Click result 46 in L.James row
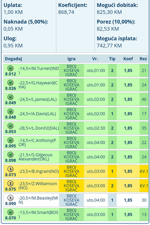This screenshot has height=225, width=150. click(x=144, y=99)
